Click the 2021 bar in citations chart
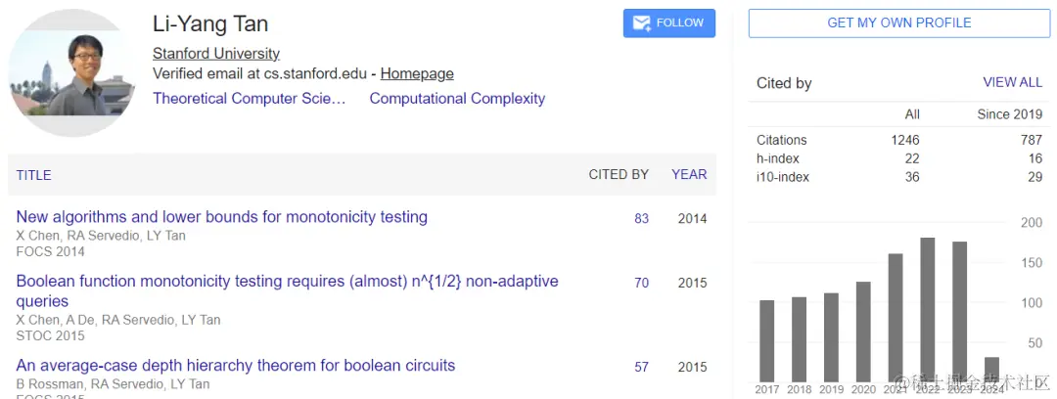This screenshot has height=399, width=1057. (895, 317)
